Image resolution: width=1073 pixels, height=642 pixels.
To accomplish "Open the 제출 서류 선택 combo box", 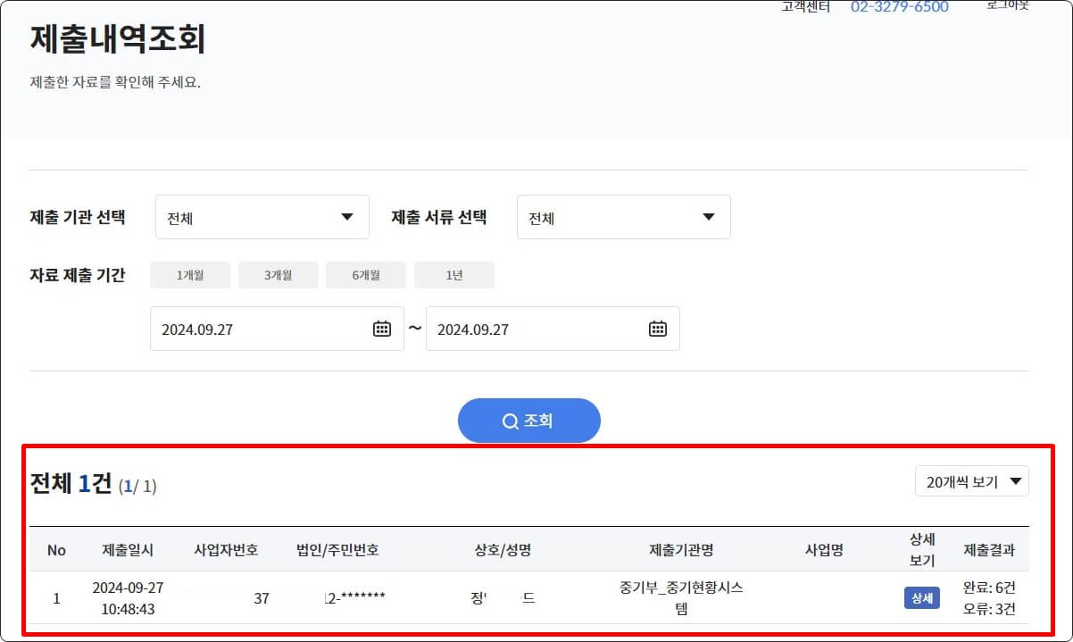I will point(623,216).
